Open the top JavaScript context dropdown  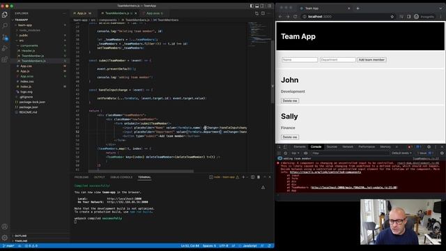pyautogui.click(x=295, y=153)
